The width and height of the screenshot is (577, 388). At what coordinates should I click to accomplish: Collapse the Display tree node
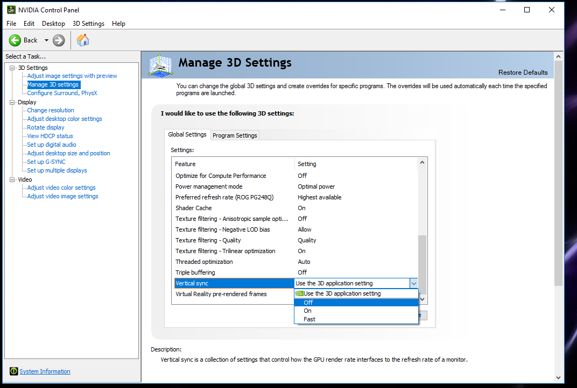point(12,103)
